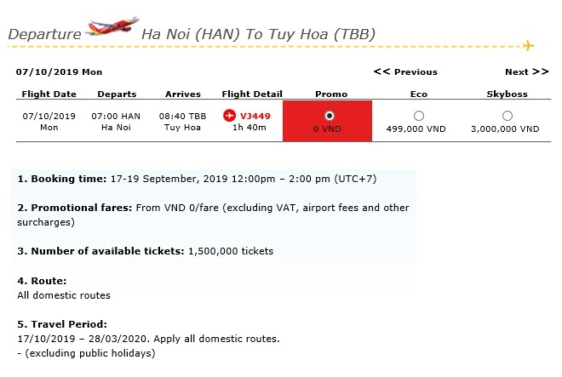Click the 499,000 VND Eco price text
The width and height of the screenshot is (562, 377).
(x=416, y=129)
